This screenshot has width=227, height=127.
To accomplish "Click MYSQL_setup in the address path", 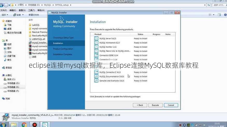I will coord(62,5).
